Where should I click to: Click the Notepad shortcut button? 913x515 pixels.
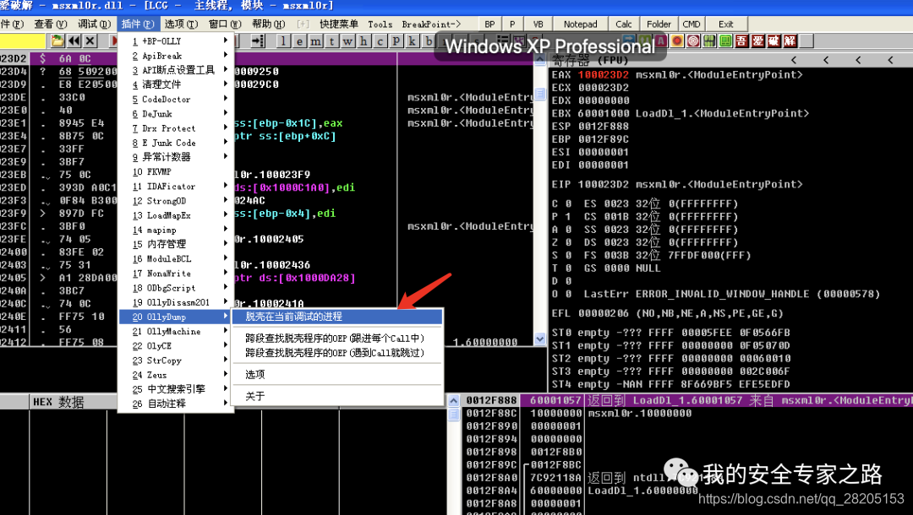pos(580,24)
